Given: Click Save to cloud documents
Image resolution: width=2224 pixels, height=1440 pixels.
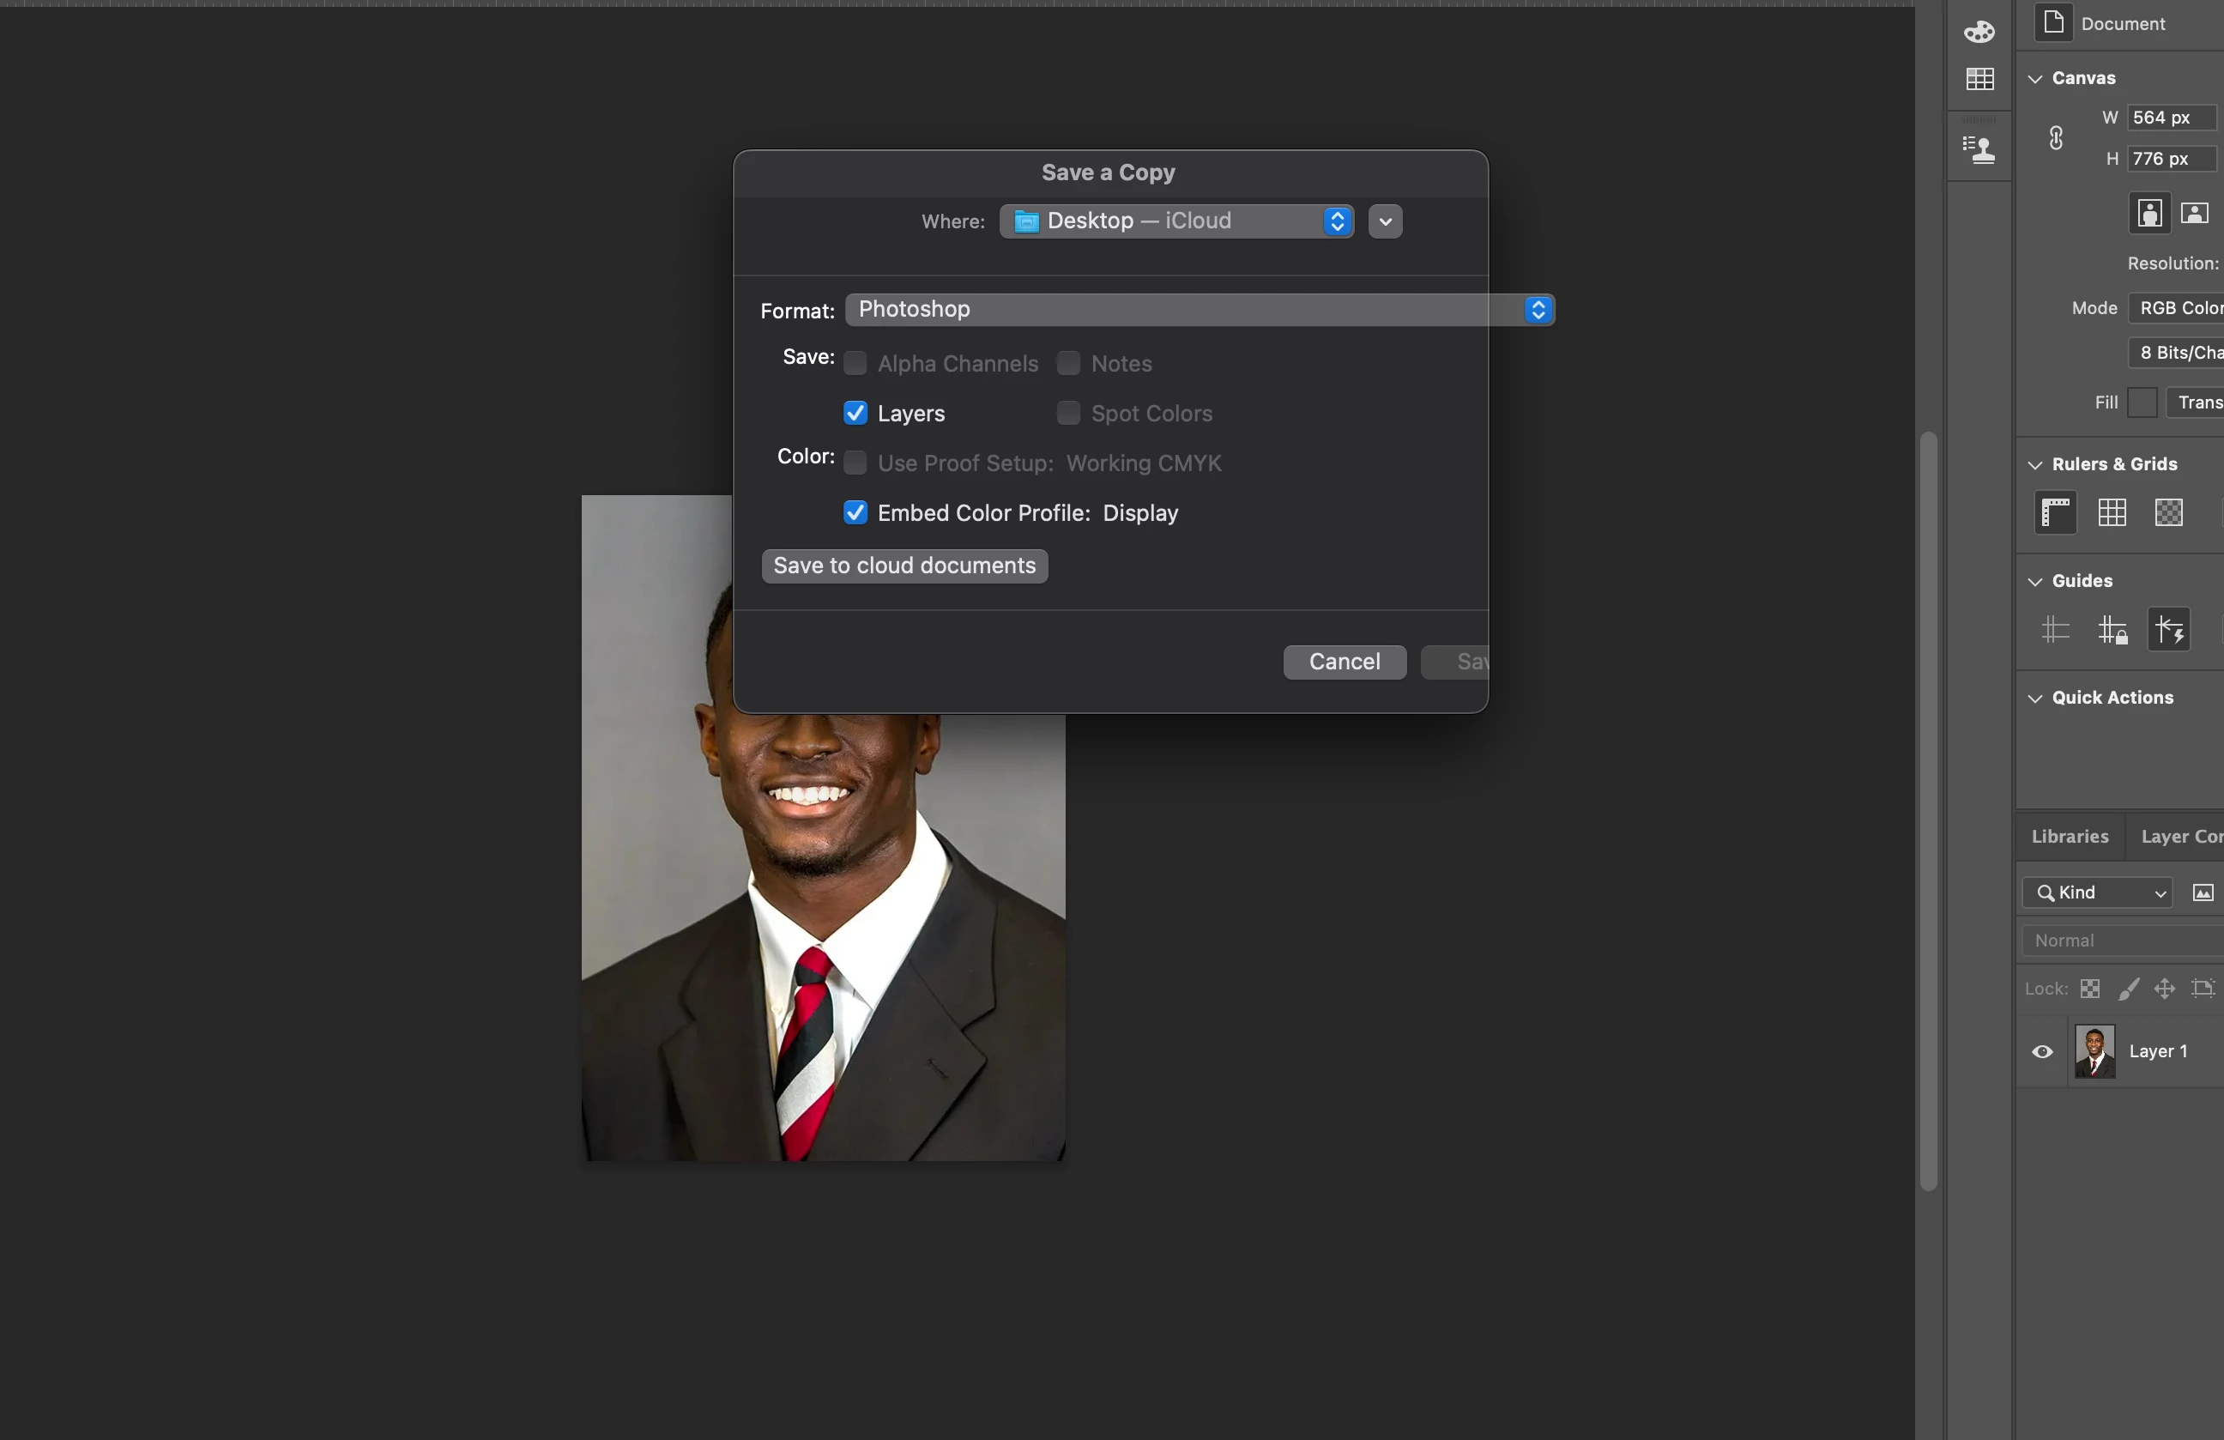Looking at the screenshot, I should (x=903, y=566).
